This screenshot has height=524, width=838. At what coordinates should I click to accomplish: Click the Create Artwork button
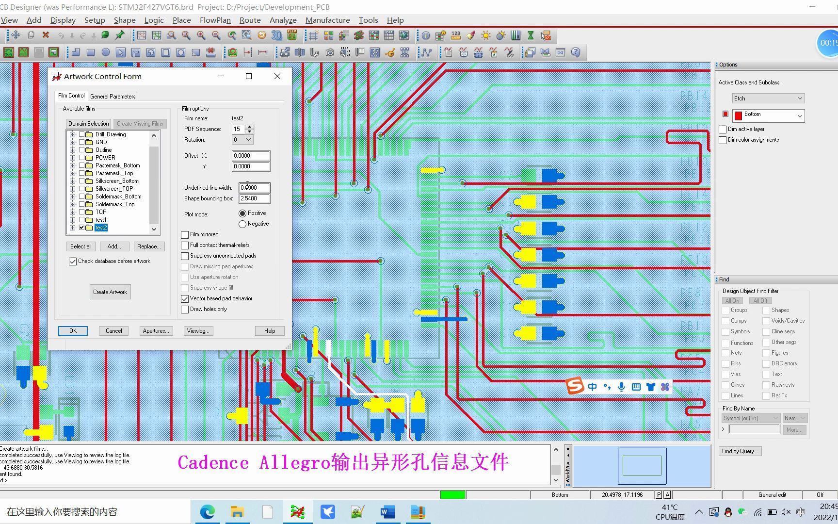[x=110, y=292]
